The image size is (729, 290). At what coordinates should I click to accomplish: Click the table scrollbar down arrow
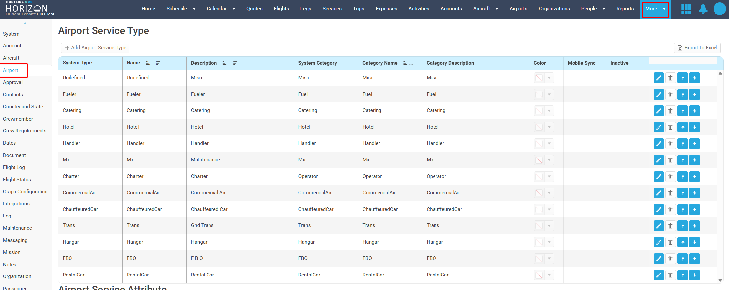[x=720, y=280]
